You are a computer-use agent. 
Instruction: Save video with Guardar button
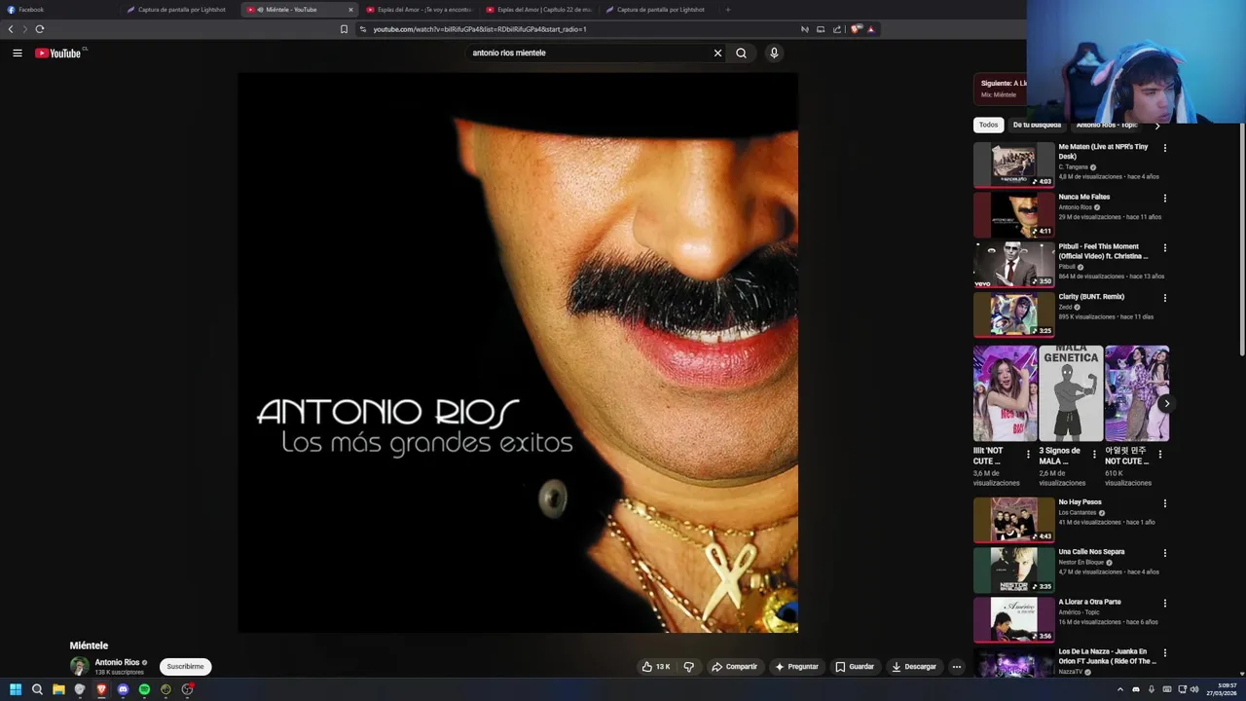855,667
